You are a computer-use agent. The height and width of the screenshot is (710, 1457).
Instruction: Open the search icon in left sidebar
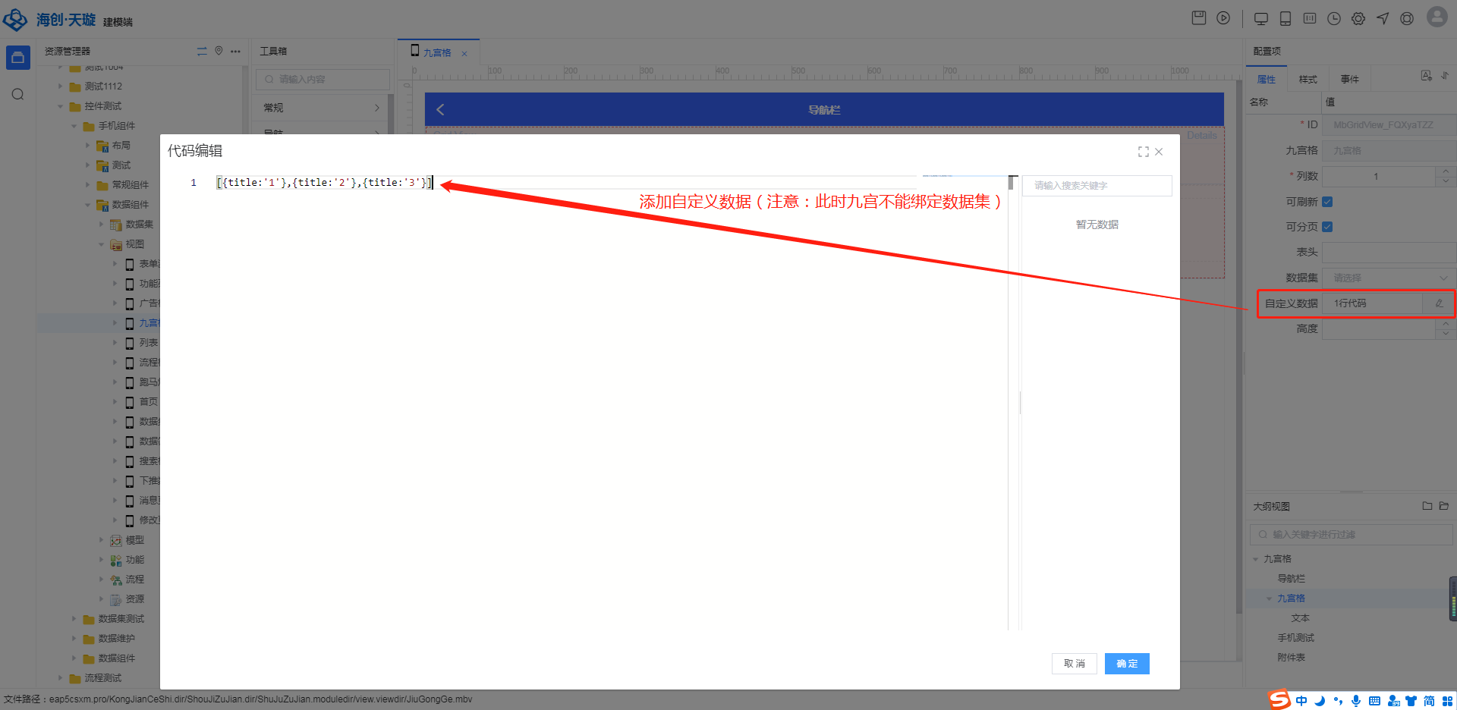point(18,95)
